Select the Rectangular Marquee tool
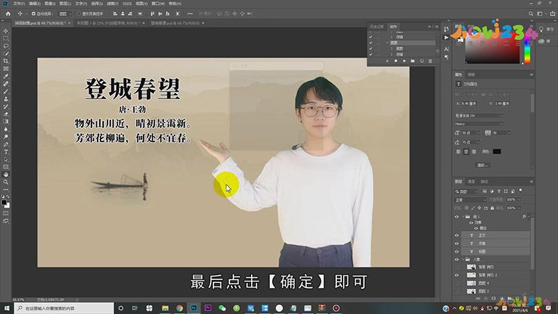This screenshot has width=558, height=314. 6,38
